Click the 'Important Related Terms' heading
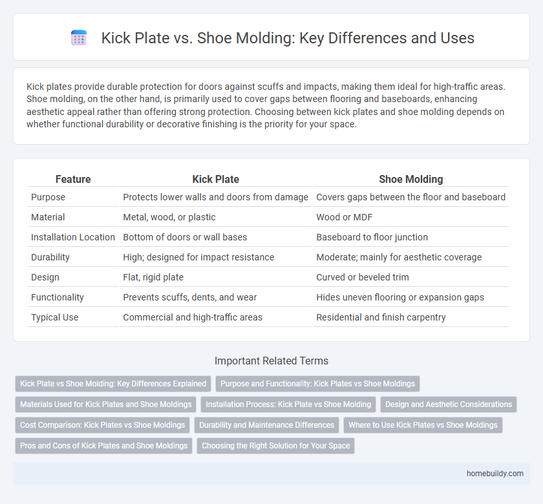The height and width of the screenshot is (504, 543). point(271,361)
